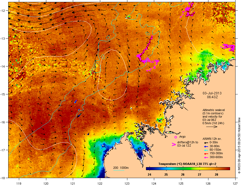This screenshot has height=186, width=241.
Task: Click the magenta drifters arrowhead legend symbol
Action: pyautogui.click(x=174, y=144)
